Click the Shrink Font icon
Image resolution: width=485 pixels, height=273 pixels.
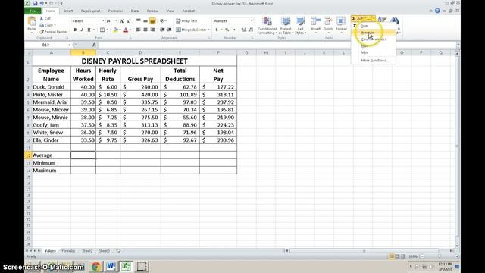[x=129, y=20]
